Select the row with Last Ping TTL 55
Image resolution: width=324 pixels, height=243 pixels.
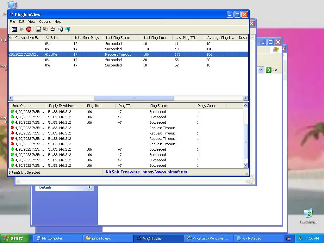click(128, 60)
